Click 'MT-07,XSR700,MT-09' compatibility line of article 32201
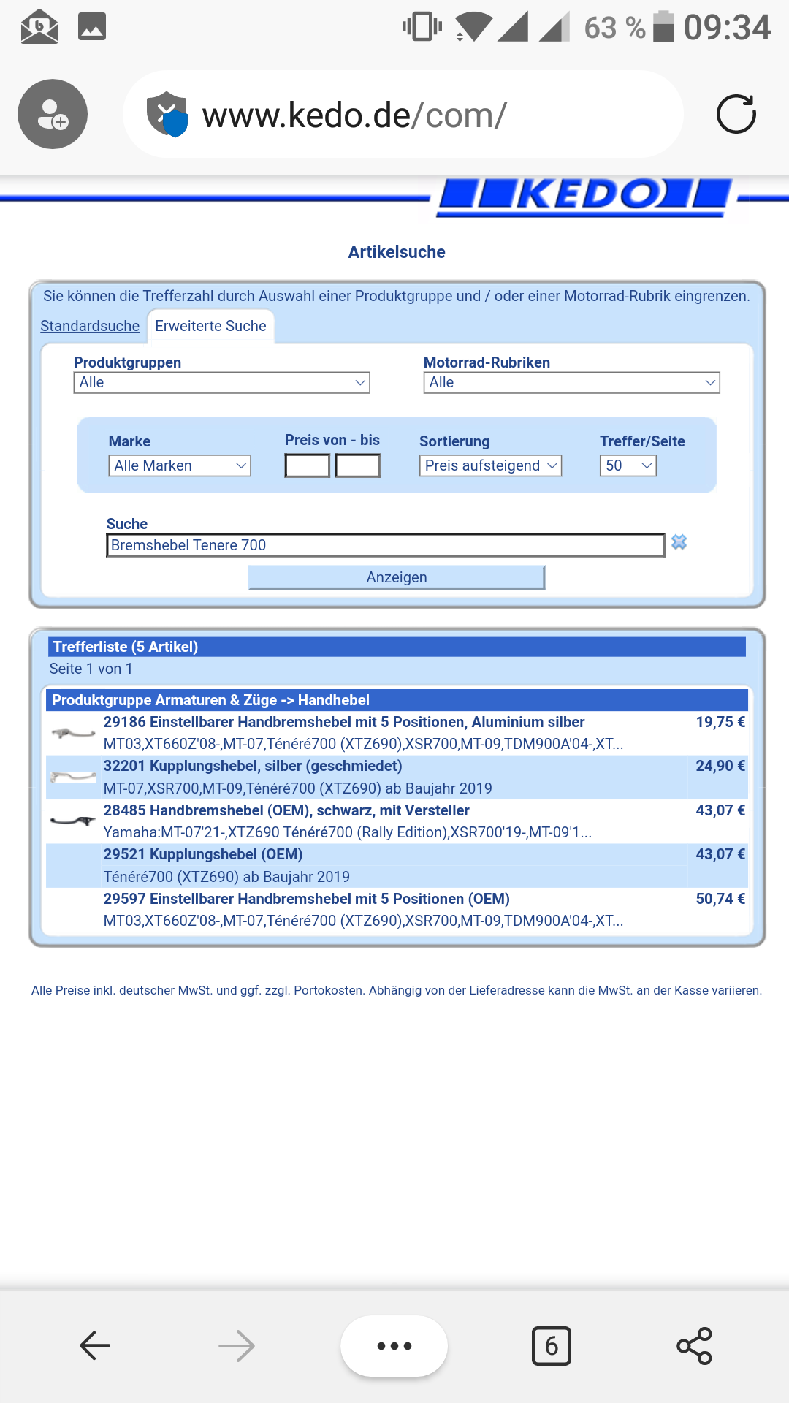 (297, 788)
